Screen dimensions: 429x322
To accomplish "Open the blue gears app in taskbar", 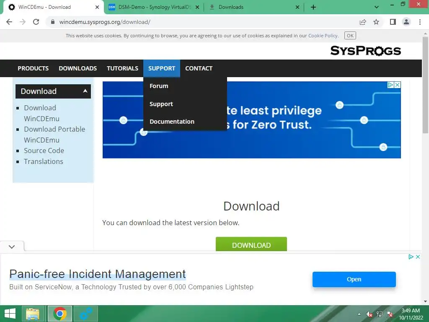I will tap(86, 314).
